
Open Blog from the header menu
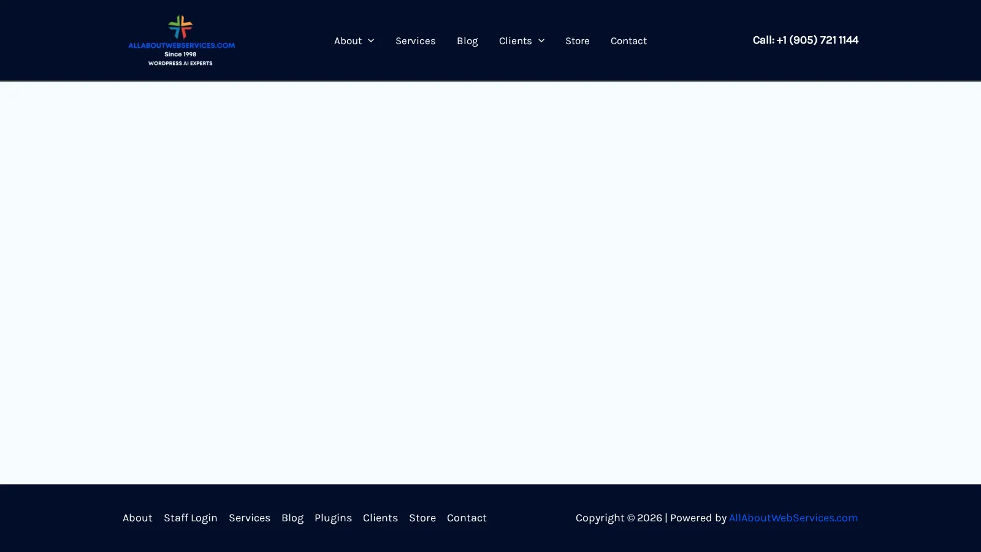(467, 40)
